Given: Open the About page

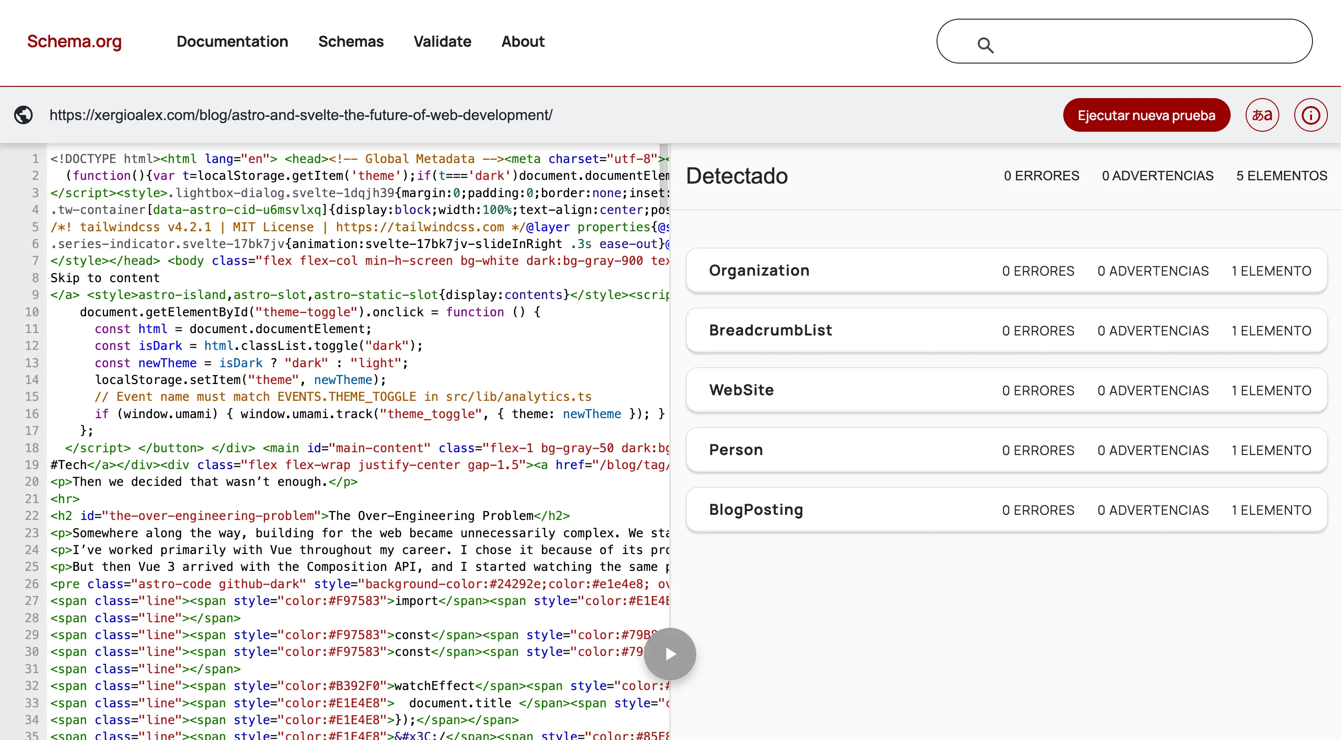Looking at the screenshot, I should tap(523, 42).
